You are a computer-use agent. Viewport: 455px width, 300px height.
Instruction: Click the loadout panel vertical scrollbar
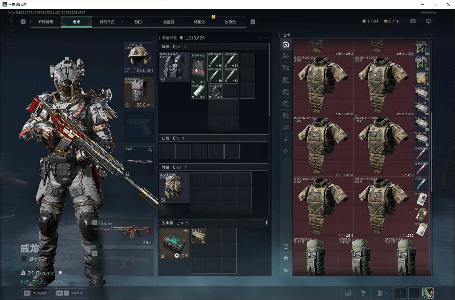270,80
